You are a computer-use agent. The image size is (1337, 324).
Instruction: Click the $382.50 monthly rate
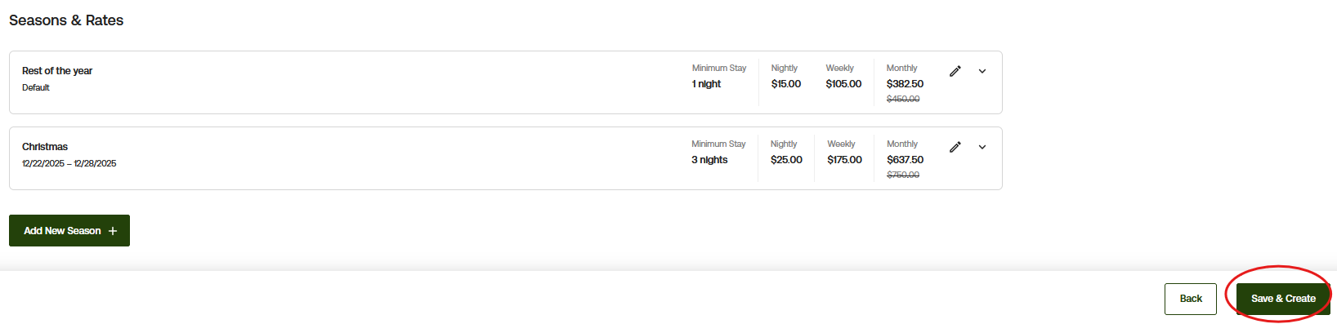click(x=905, y=84)
